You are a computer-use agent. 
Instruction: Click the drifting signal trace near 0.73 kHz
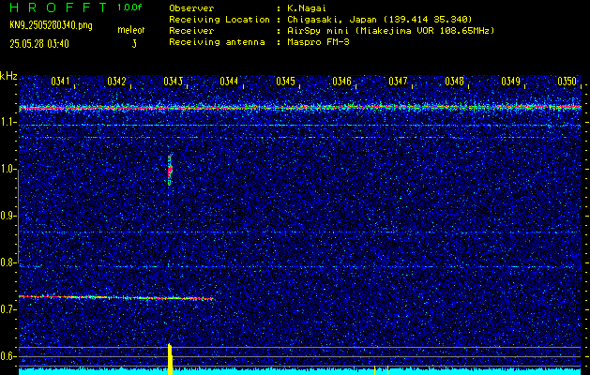pos(116,297)
